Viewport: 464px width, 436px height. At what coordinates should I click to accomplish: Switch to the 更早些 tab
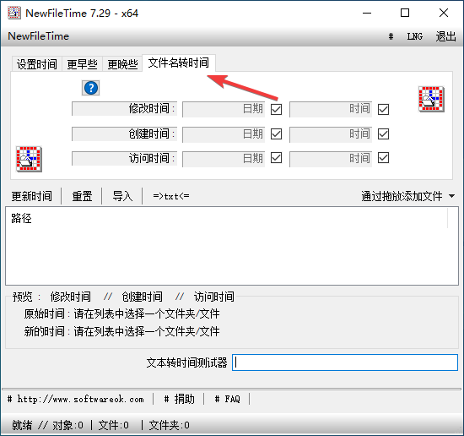(x=82, y=64)
